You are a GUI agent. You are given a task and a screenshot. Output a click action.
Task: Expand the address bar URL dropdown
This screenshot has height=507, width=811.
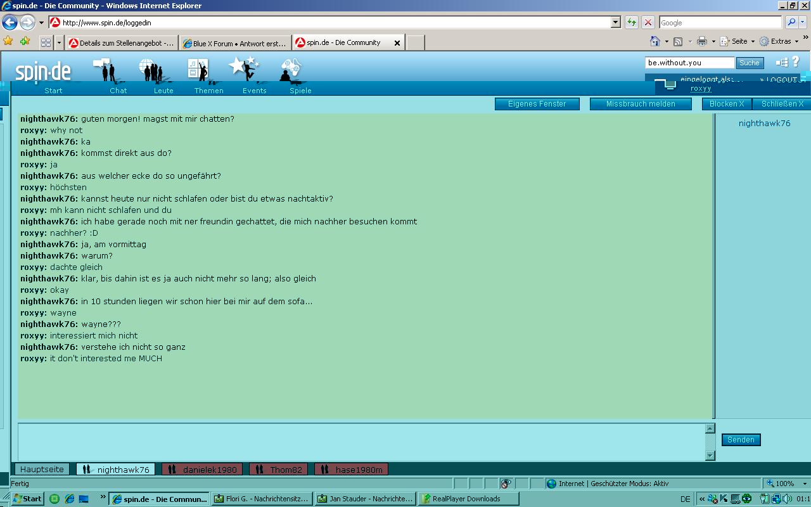[x=615, y=23]
